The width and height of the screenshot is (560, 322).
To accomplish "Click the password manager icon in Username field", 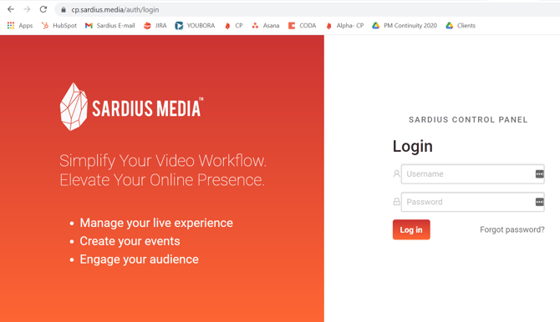I will pyautogui.click(x=539, y=174).
